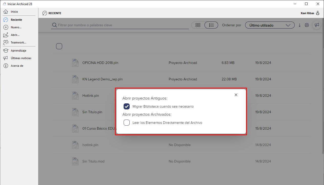
Task: Click file icon of 01 Curso Básico EDU
Action: point(75,128)
